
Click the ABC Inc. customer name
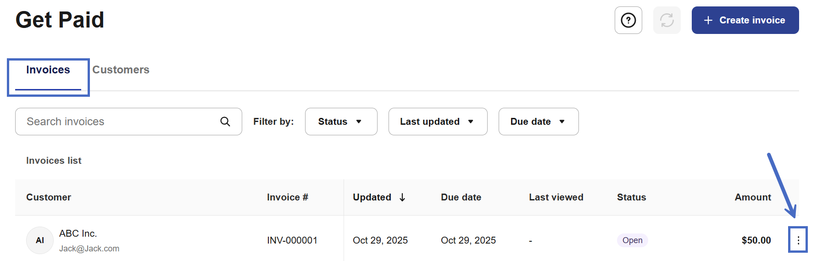pyautogui.click(x=78, y=233)
